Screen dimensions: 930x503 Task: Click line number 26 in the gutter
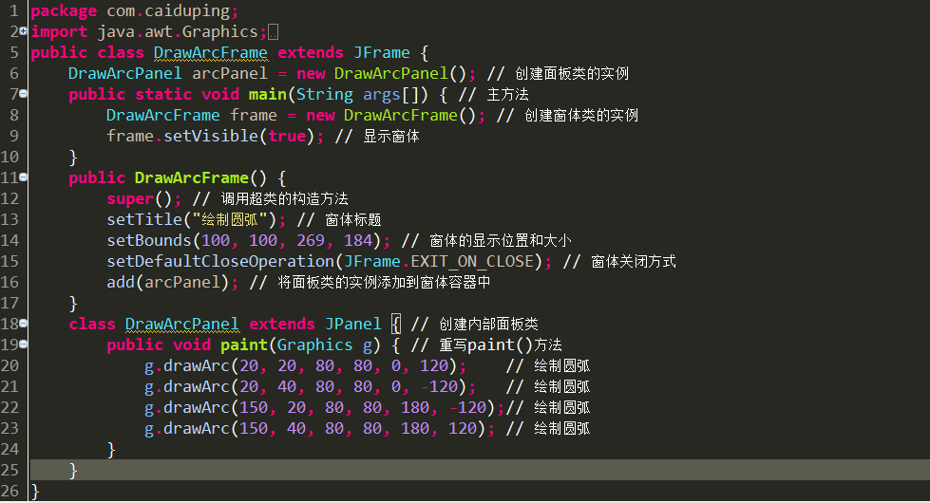pyautogui.click(x=9, y=492)
